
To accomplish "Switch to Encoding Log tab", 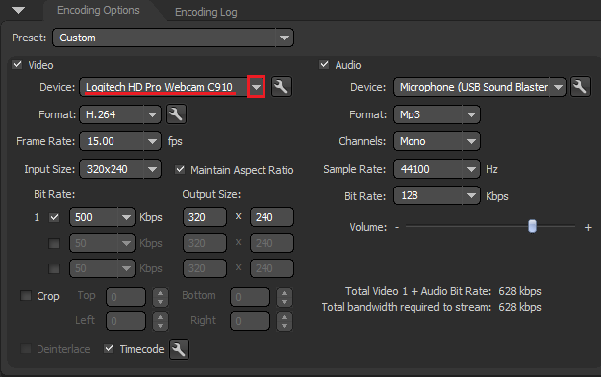I will click(206, 12).
